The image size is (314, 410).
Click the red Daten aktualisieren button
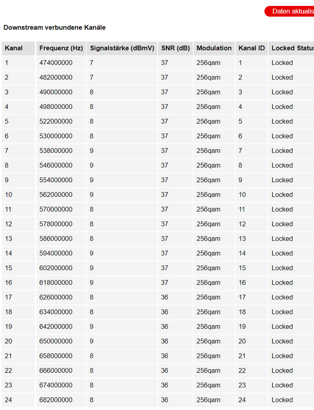pyautogui.click(x=290, y=12)
